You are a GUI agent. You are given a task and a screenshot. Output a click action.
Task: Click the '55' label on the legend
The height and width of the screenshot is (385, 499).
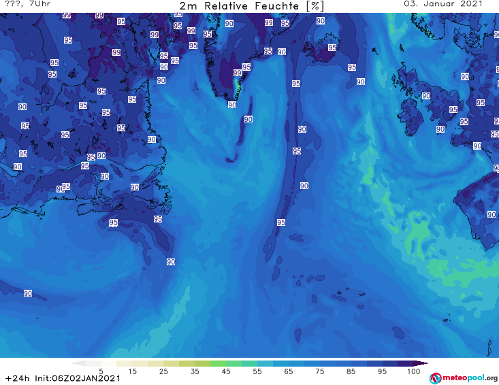tap(257, 371)
